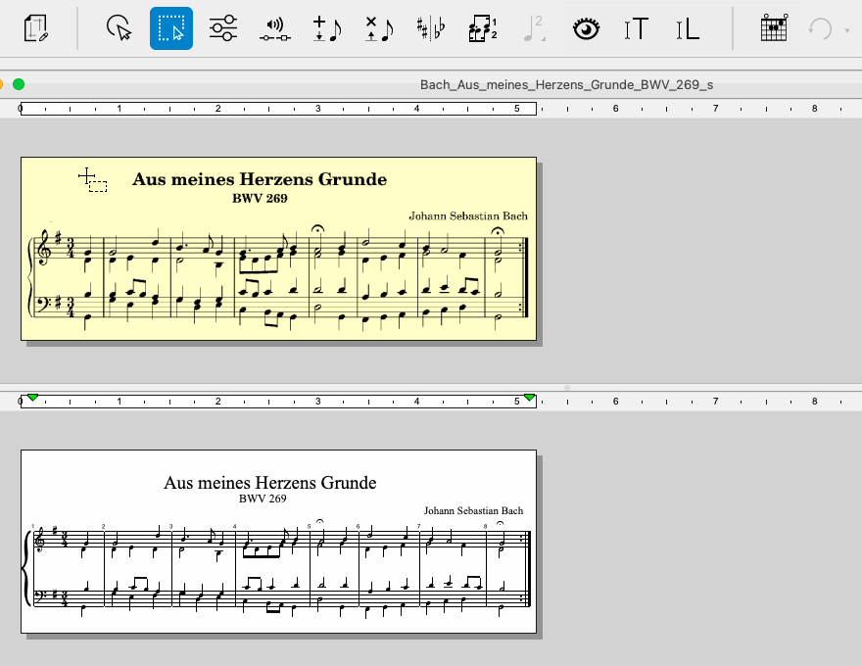The height and width of the screenshot is (666, 862).
Task: Click BWV 269 subtitle in yellow scanned page
Action: tap(260, 199)
